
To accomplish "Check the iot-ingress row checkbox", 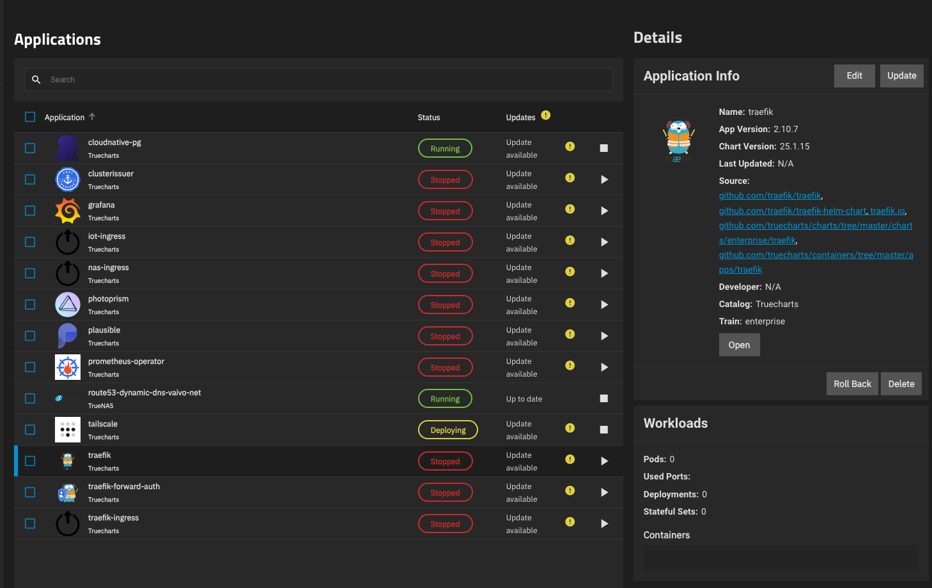I will click(30, 242).
